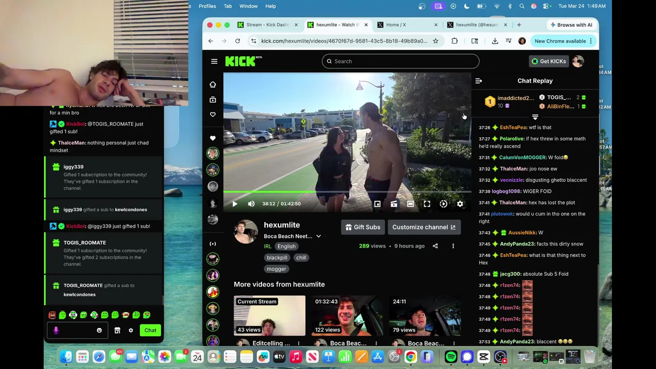Viewport: 656px width, 369px height.
Task: Open the Following heart icon in sidebar
Action: coord(213,114)
